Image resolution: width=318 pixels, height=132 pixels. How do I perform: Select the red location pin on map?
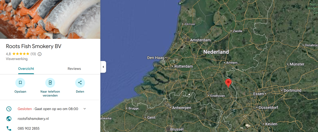coord(228,83)
